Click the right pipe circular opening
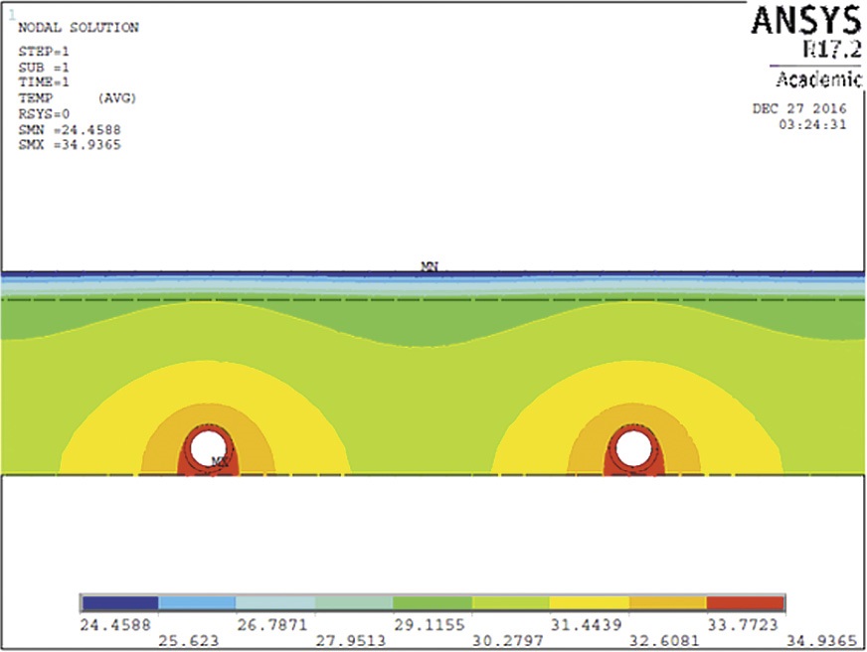Screen dimensions: 867x652 point(632,448)
